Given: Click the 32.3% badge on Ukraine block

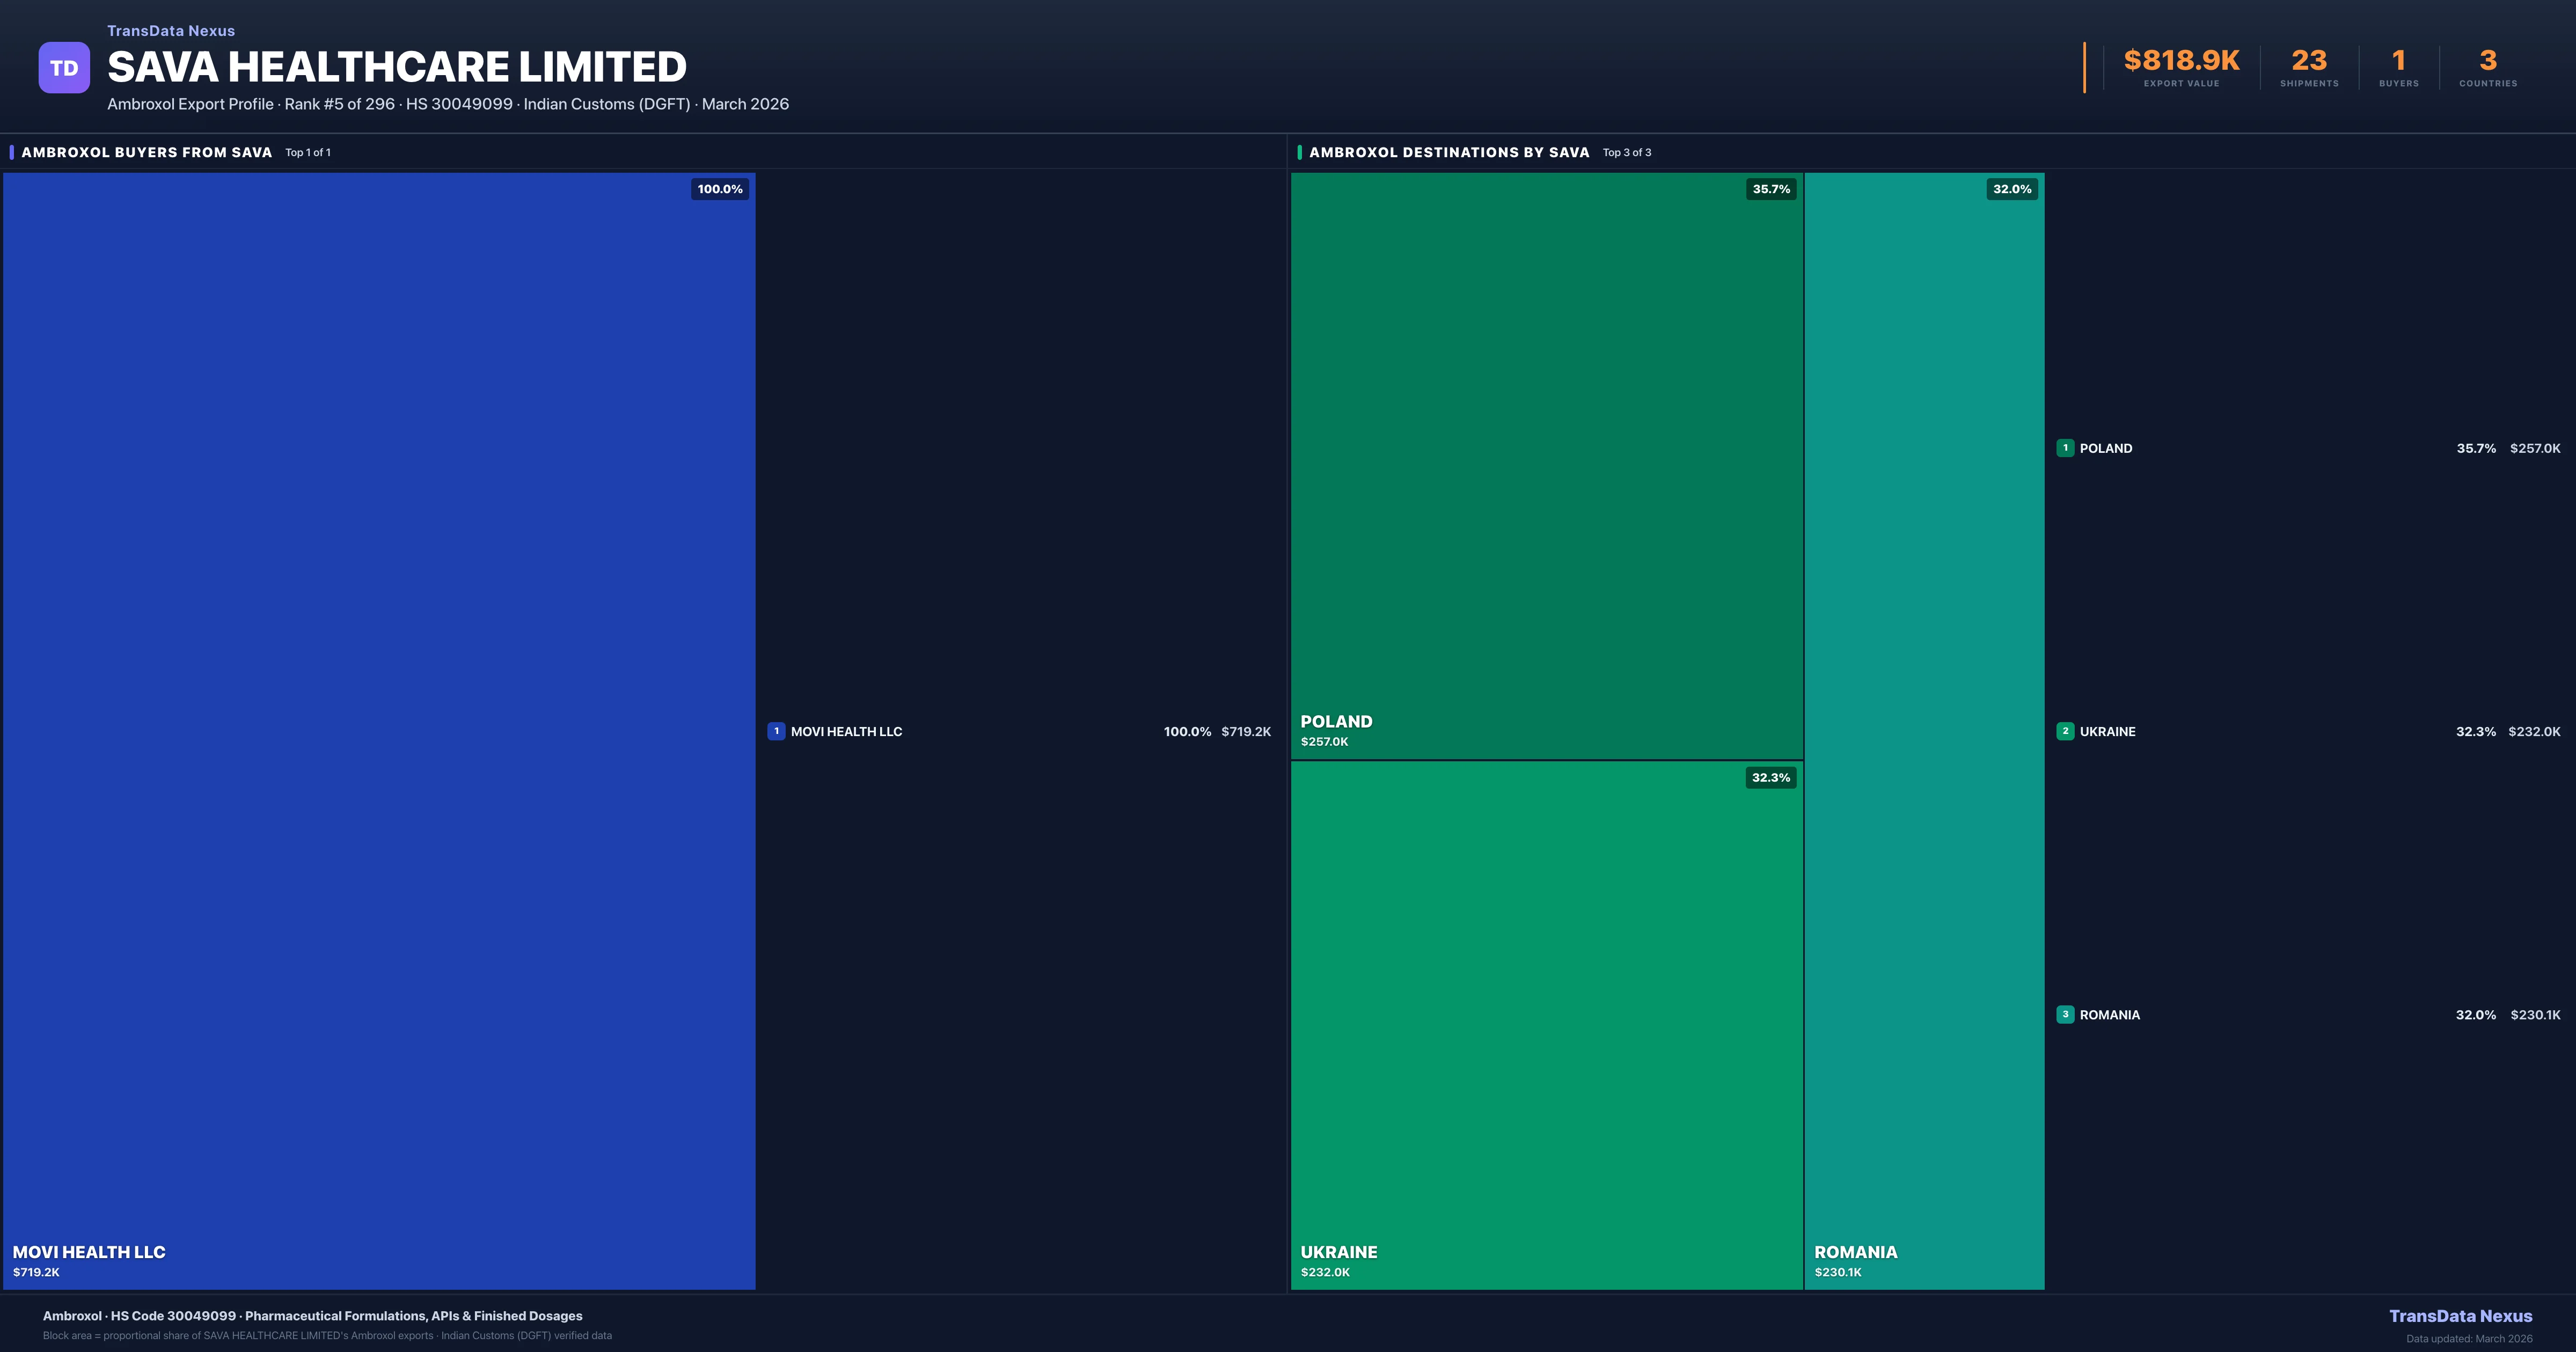Looking at the screenshot, I should 1771,777.
